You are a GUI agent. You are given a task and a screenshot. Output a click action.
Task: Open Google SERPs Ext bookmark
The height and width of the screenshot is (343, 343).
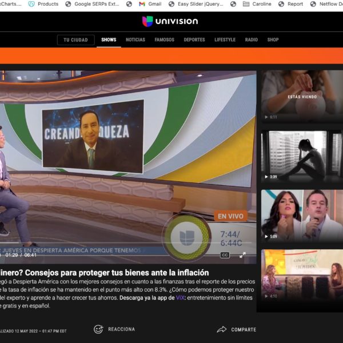coord(92,4)
